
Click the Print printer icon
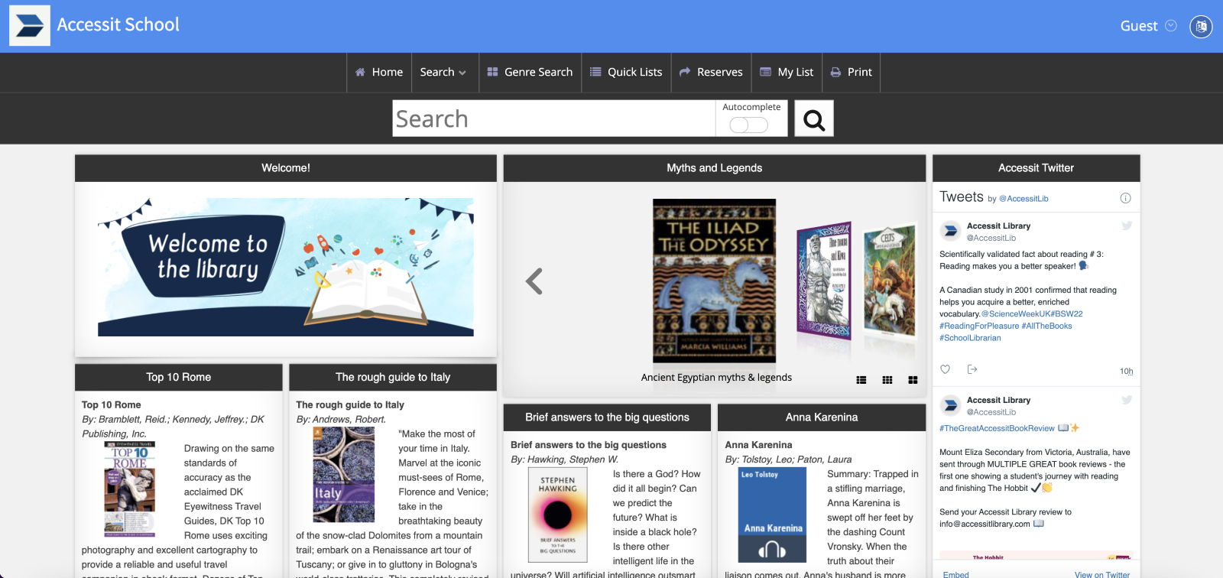pyautogui.click(x=835, y=72)
